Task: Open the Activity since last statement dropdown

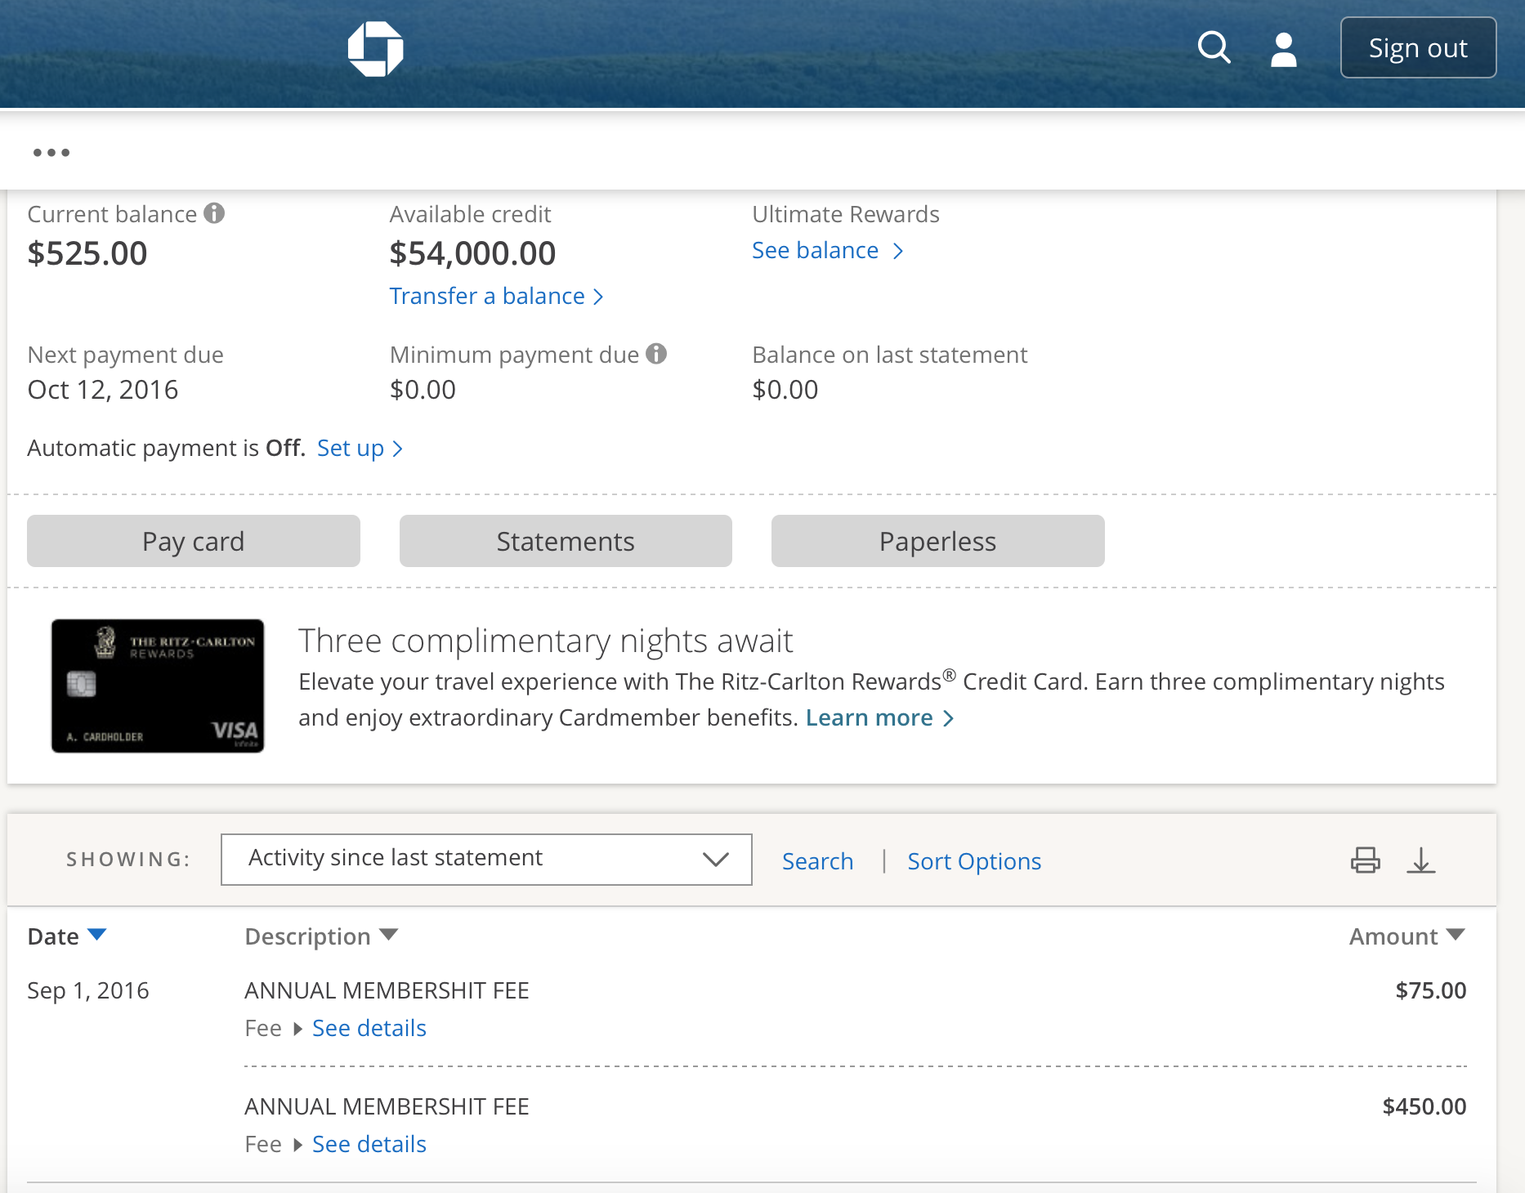Action: (x=486, y=859)
